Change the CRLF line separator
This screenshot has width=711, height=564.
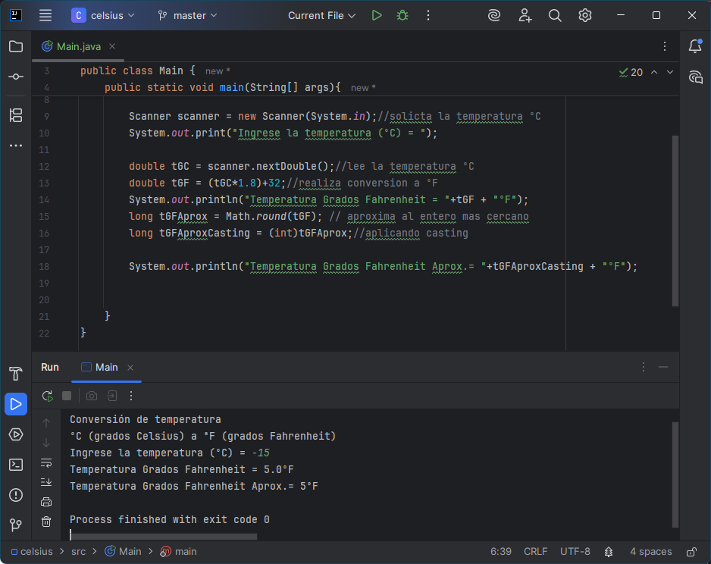pyautogui.click(x=535, y=551)
